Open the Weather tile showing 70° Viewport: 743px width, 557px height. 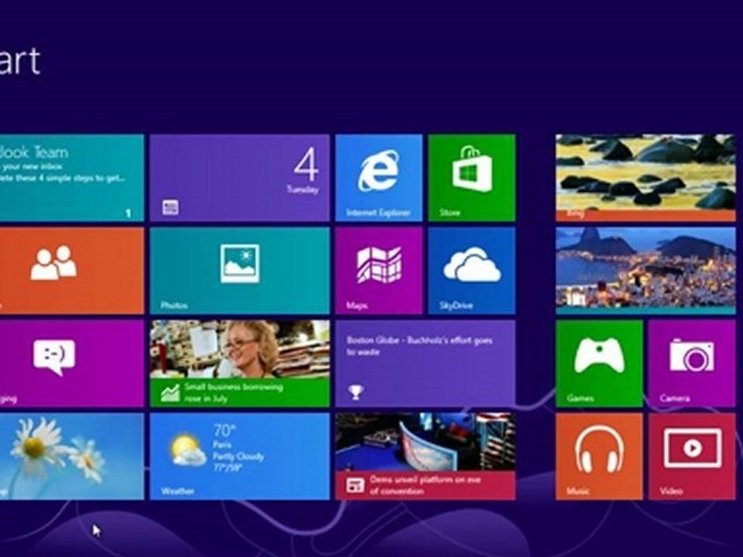[x=240, y=456]
